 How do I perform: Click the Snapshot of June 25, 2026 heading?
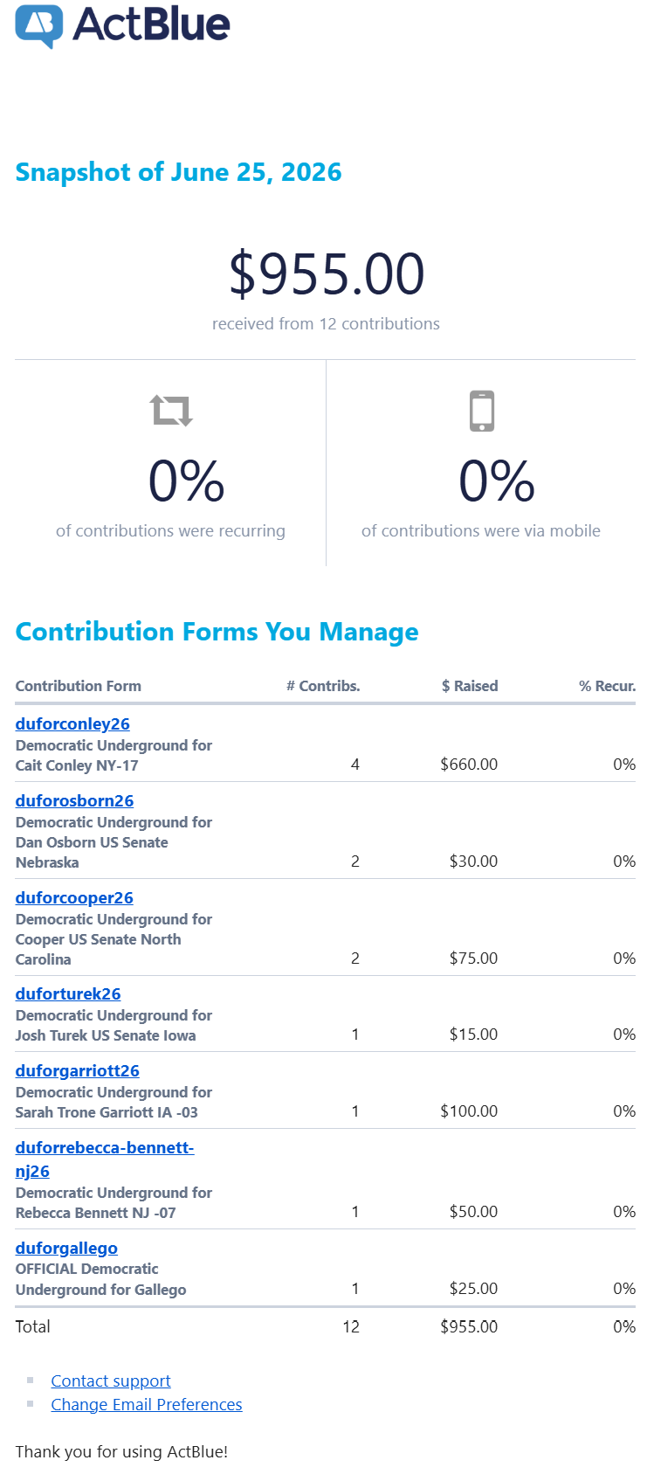(179, 171)
